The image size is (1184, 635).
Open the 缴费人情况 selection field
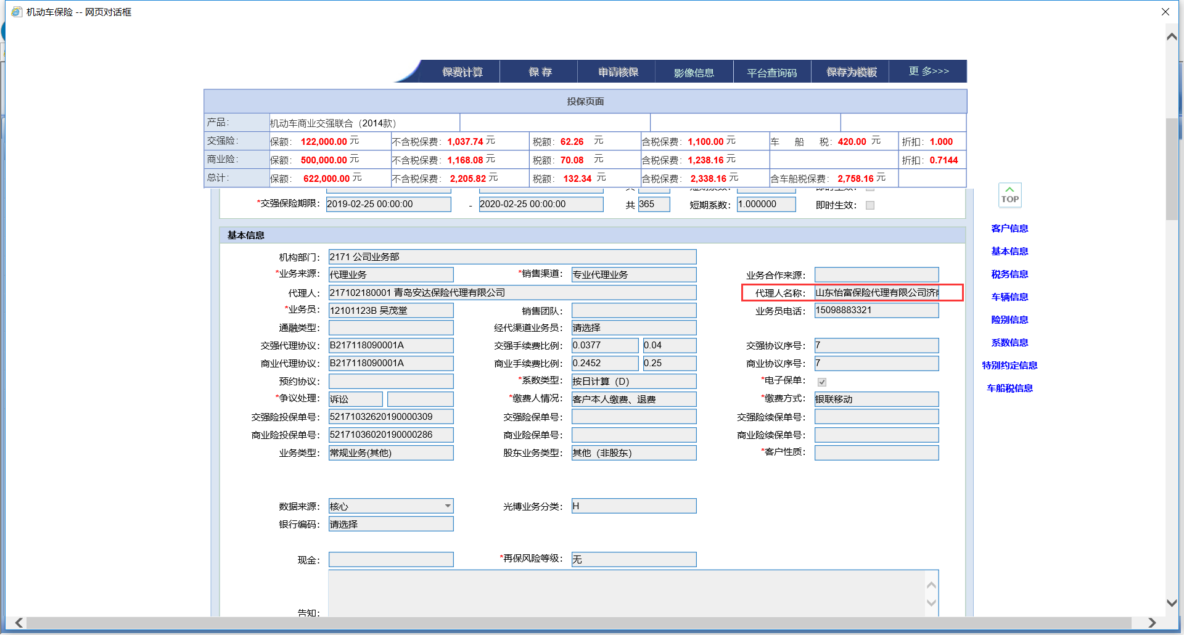[634, 399]
